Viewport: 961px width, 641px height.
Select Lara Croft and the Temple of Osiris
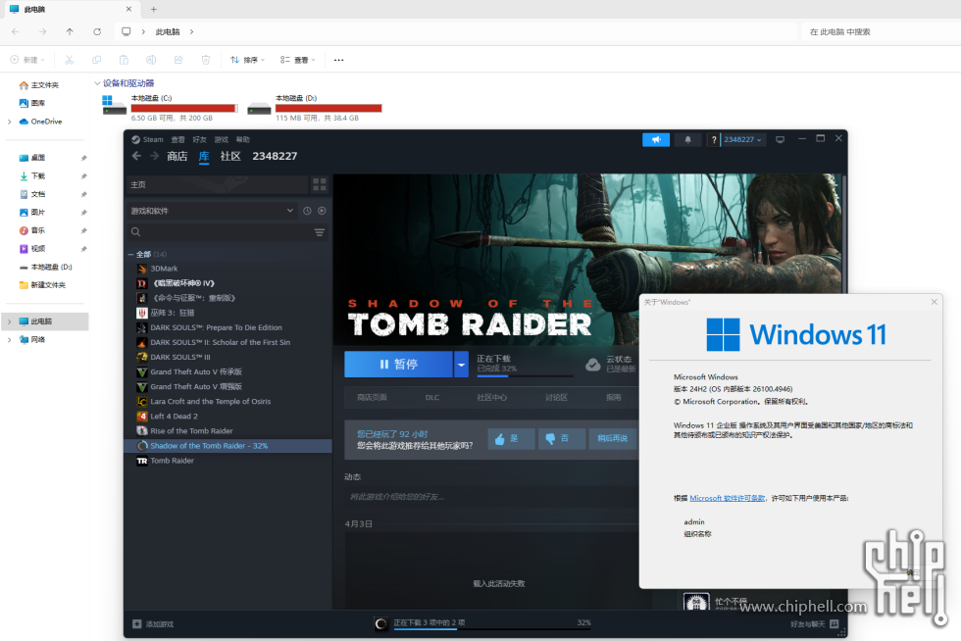pos(228,402)
